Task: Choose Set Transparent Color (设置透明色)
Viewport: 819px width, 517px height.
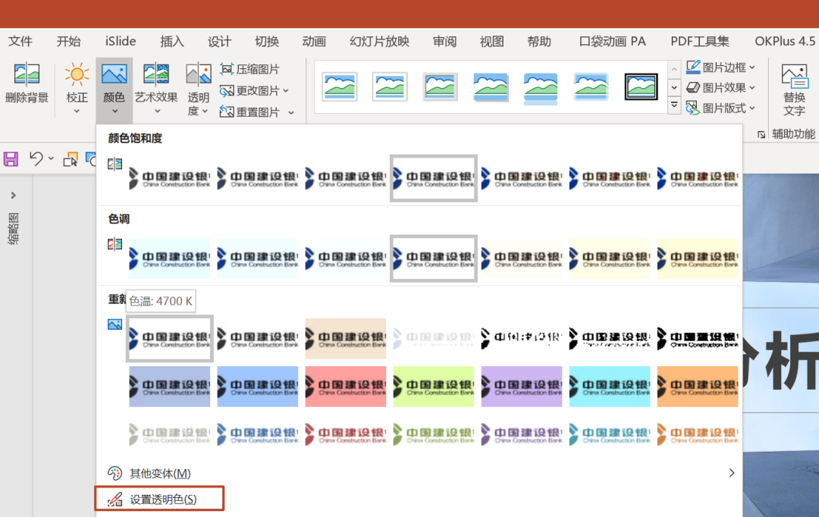Action: pyautogui.click(x=159, y=499)
